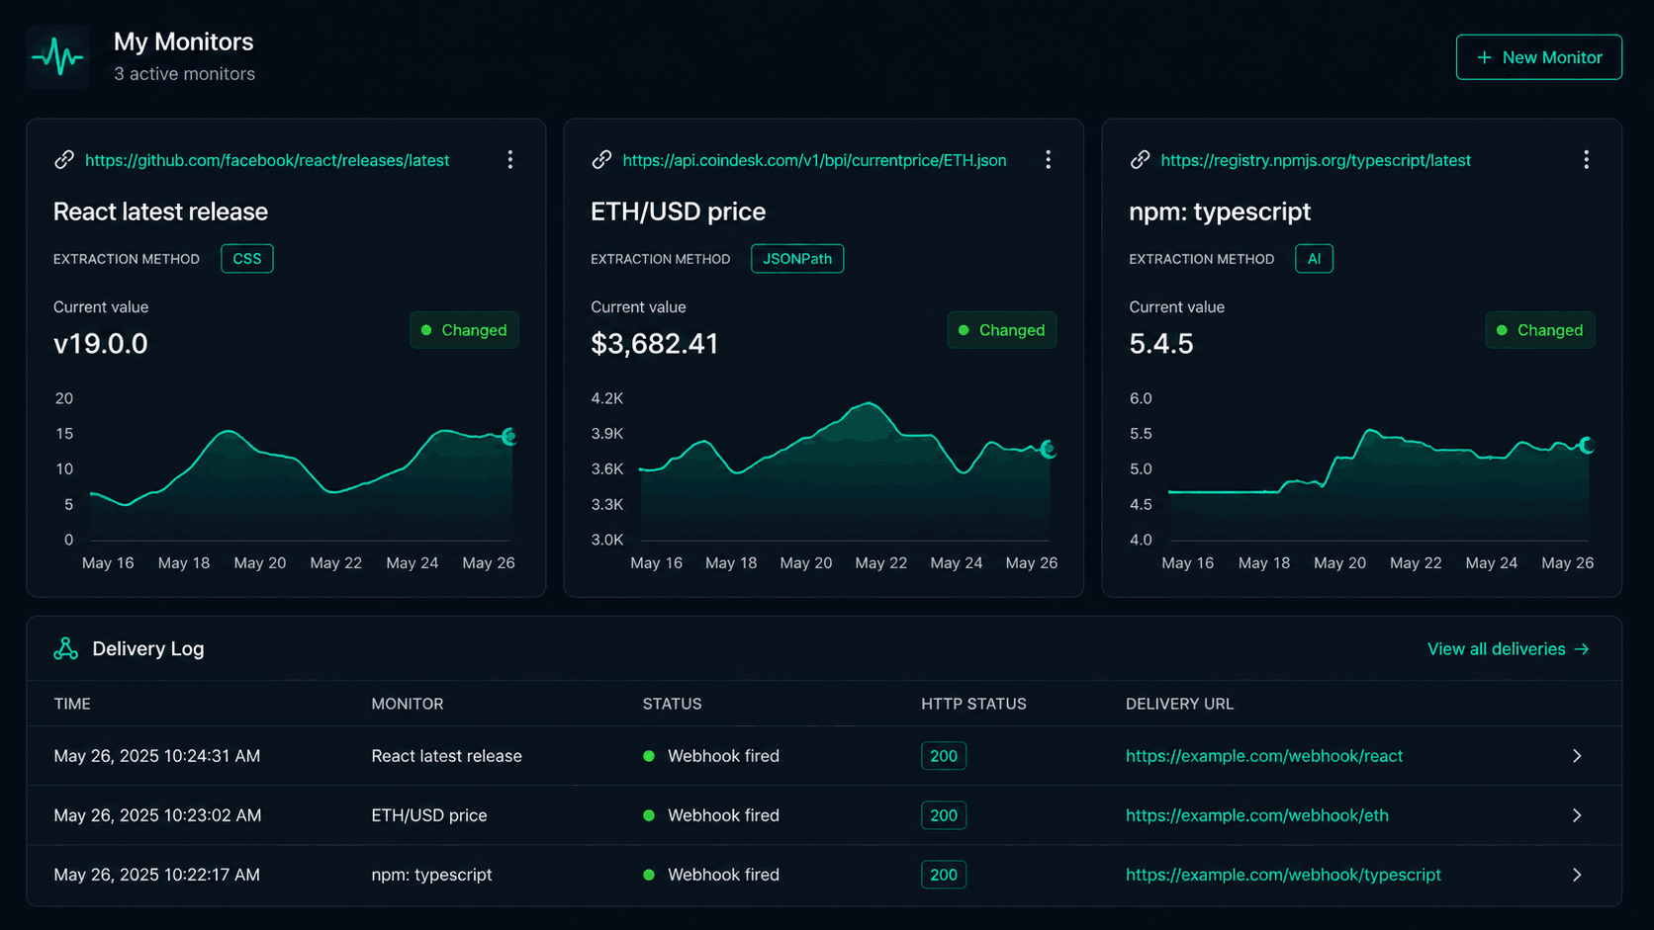Click the Changed status badge on typescript card
This screenshot has height=930, width=1654.
point(1539,330)
